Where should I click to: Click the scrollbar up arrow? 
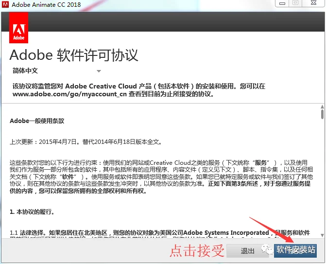322,107
